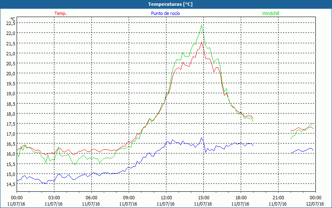Click the blue dew point peak near 15:00

(x=201, y=138)
